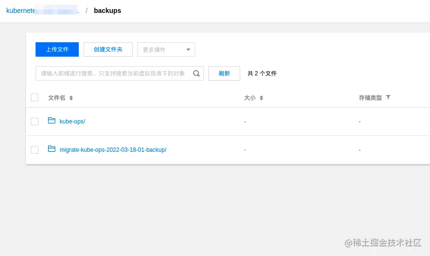Click the folder icon next to kube-ops/
Viewport: 430px width, 256px height.
coord(51,121)
